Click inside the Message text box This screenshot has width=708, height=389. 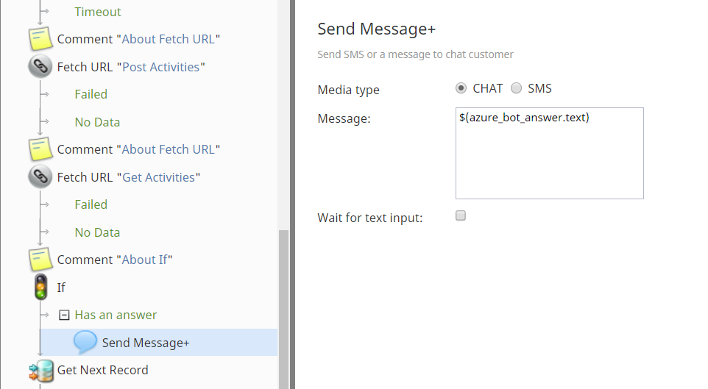click(x=550, y=153)
